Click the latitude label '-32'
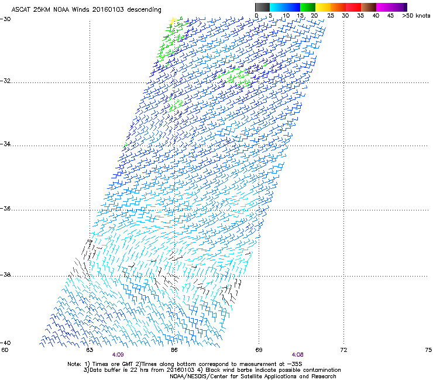 coord(5,81)
